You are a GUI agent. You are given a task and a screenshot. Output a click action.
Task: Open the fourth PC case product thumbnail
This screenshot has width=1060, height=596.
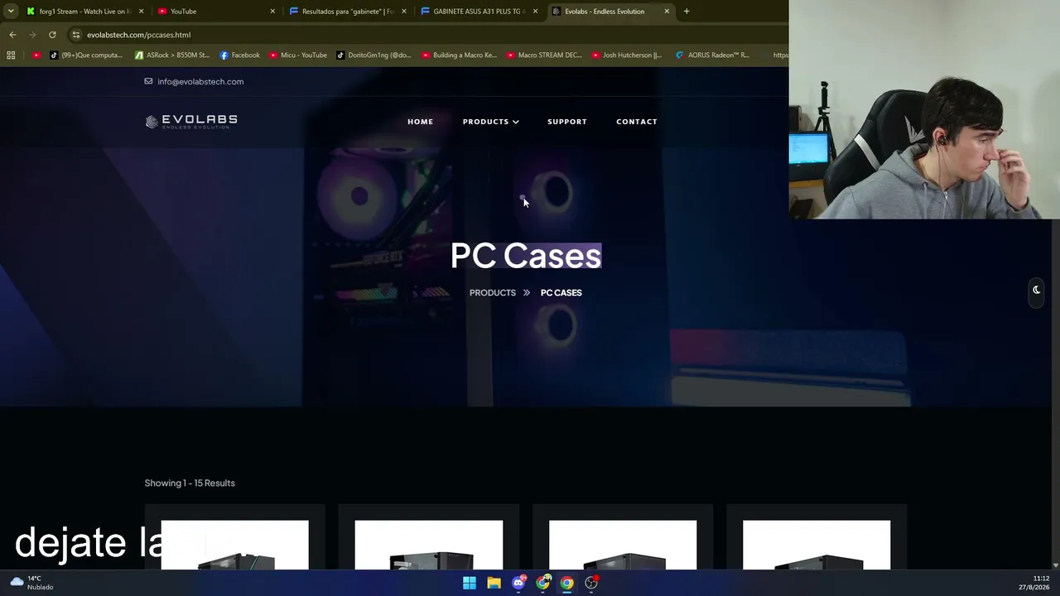point(817,545)
